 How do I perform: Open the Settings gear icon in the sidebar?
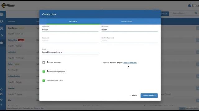(x=1, y=89)
